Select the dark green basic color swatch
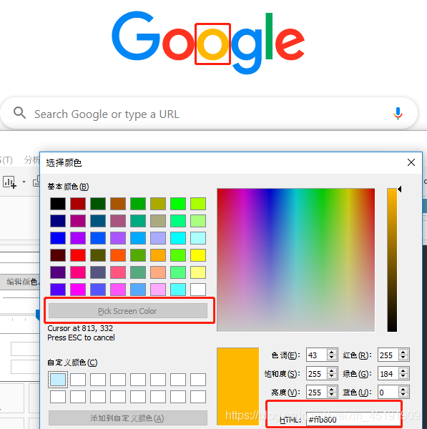The image size is (427, 429). click(x=98, y=204)
